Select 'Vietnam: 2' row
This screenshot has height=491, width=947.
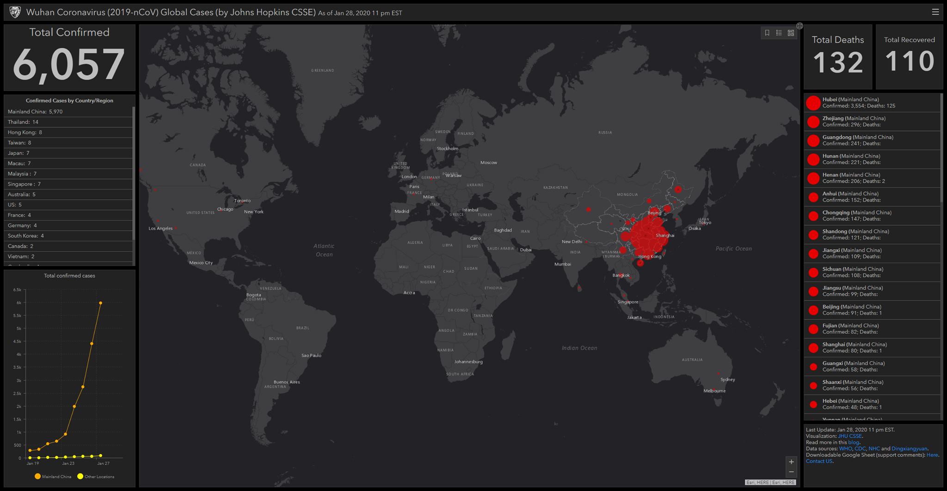[x=68, y=256]
